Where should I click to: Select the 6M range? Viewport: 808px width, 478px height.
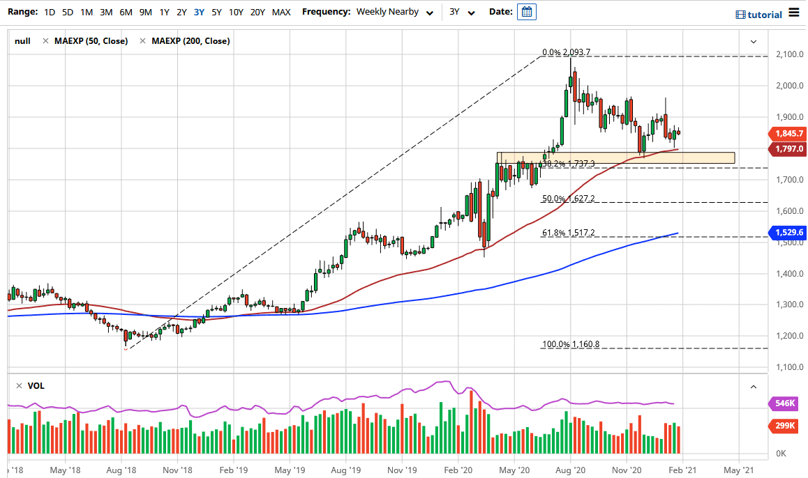(x=126, y=12)
